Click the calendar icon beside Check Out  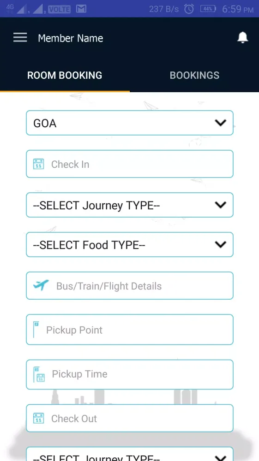(39, 418)
